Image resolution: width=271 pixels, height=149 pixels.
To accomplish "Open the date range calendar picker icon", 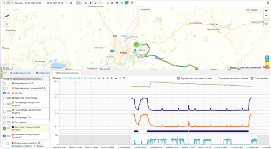I will 66,3.
